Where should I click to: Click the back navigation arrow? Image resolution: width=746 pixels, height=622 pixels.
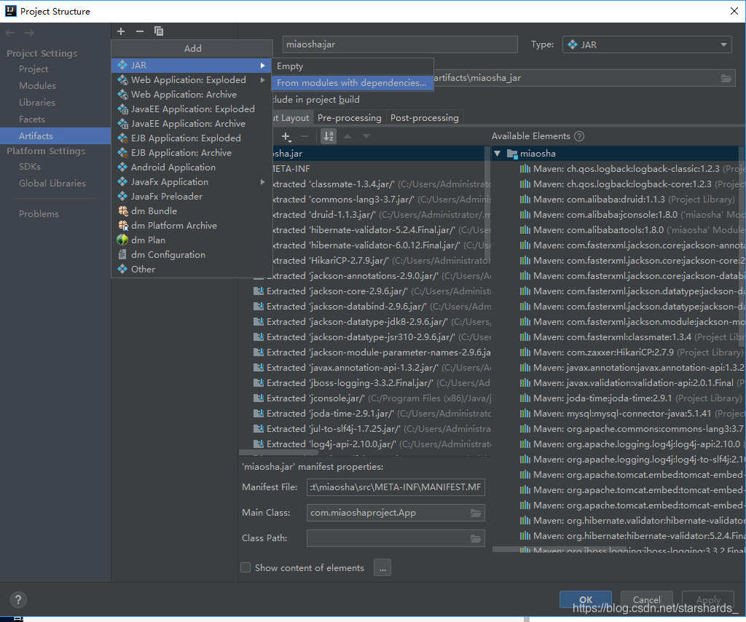coord(10,33)
